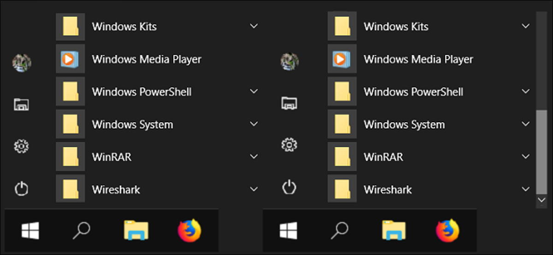This screenshot has height=255, width=553.
Task: Click Windows Media Player icon in right Start menu
Action: pos(342,59)
